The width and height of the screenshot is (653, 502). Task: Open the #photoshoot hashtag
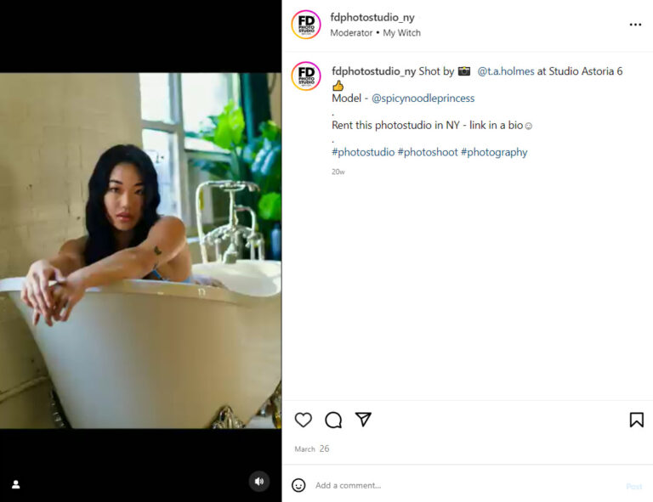tap(428, 152)
